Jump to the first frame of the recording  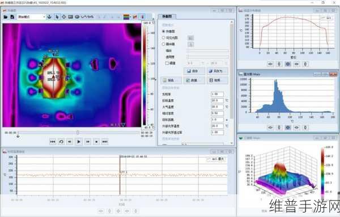53,142
